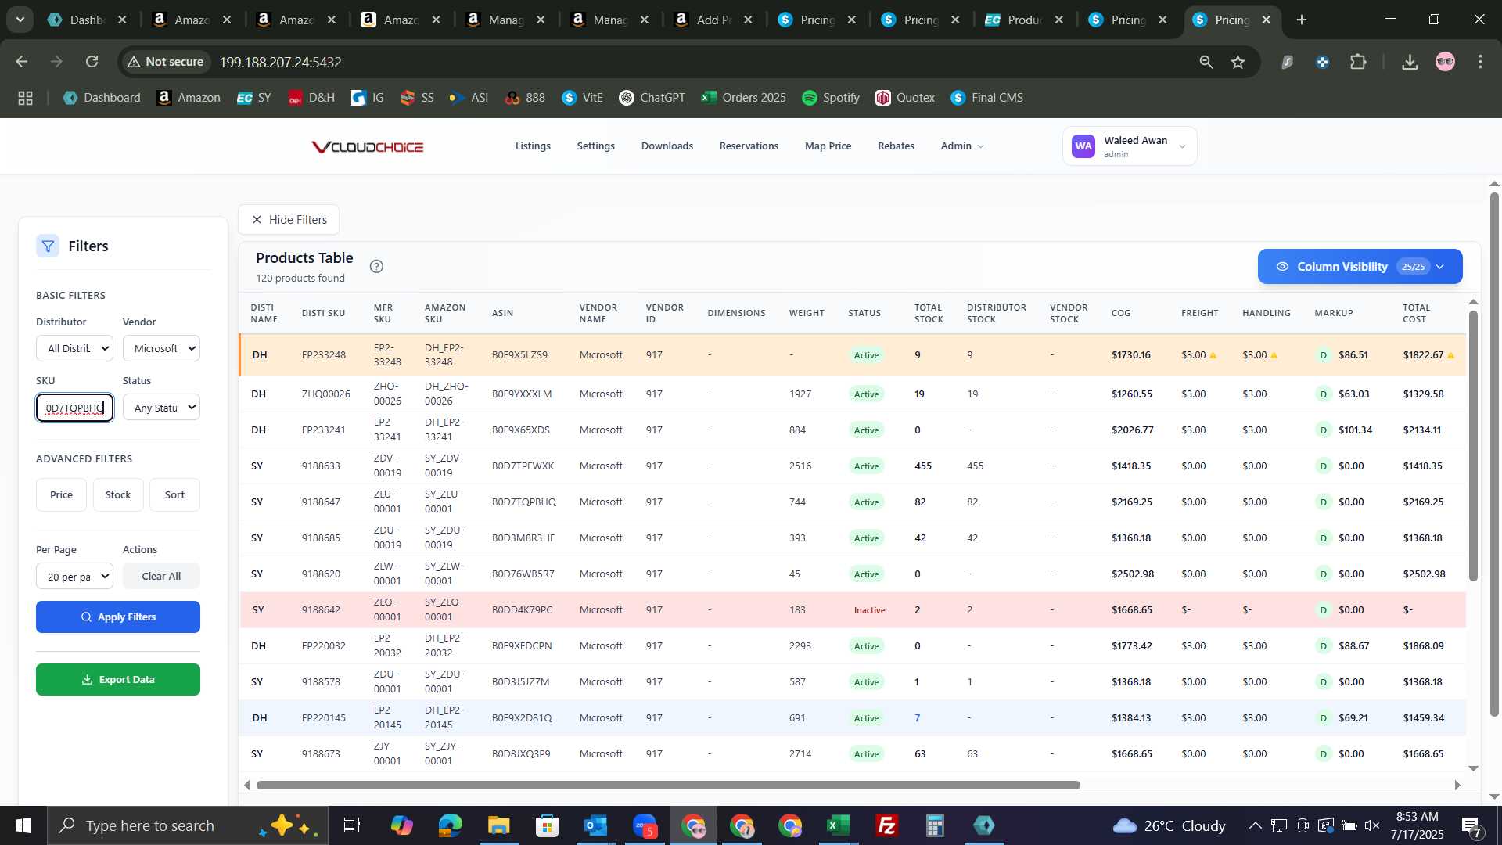Open the bookmarks apps grid icon
1502x845 pixels.
[26, 98]
